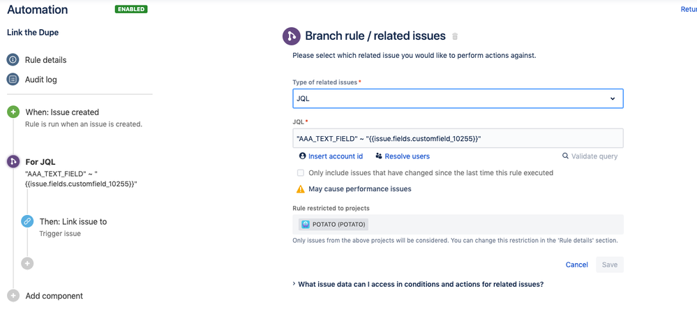
Task: Click the Validate query link
Action: tap(594, 156)
